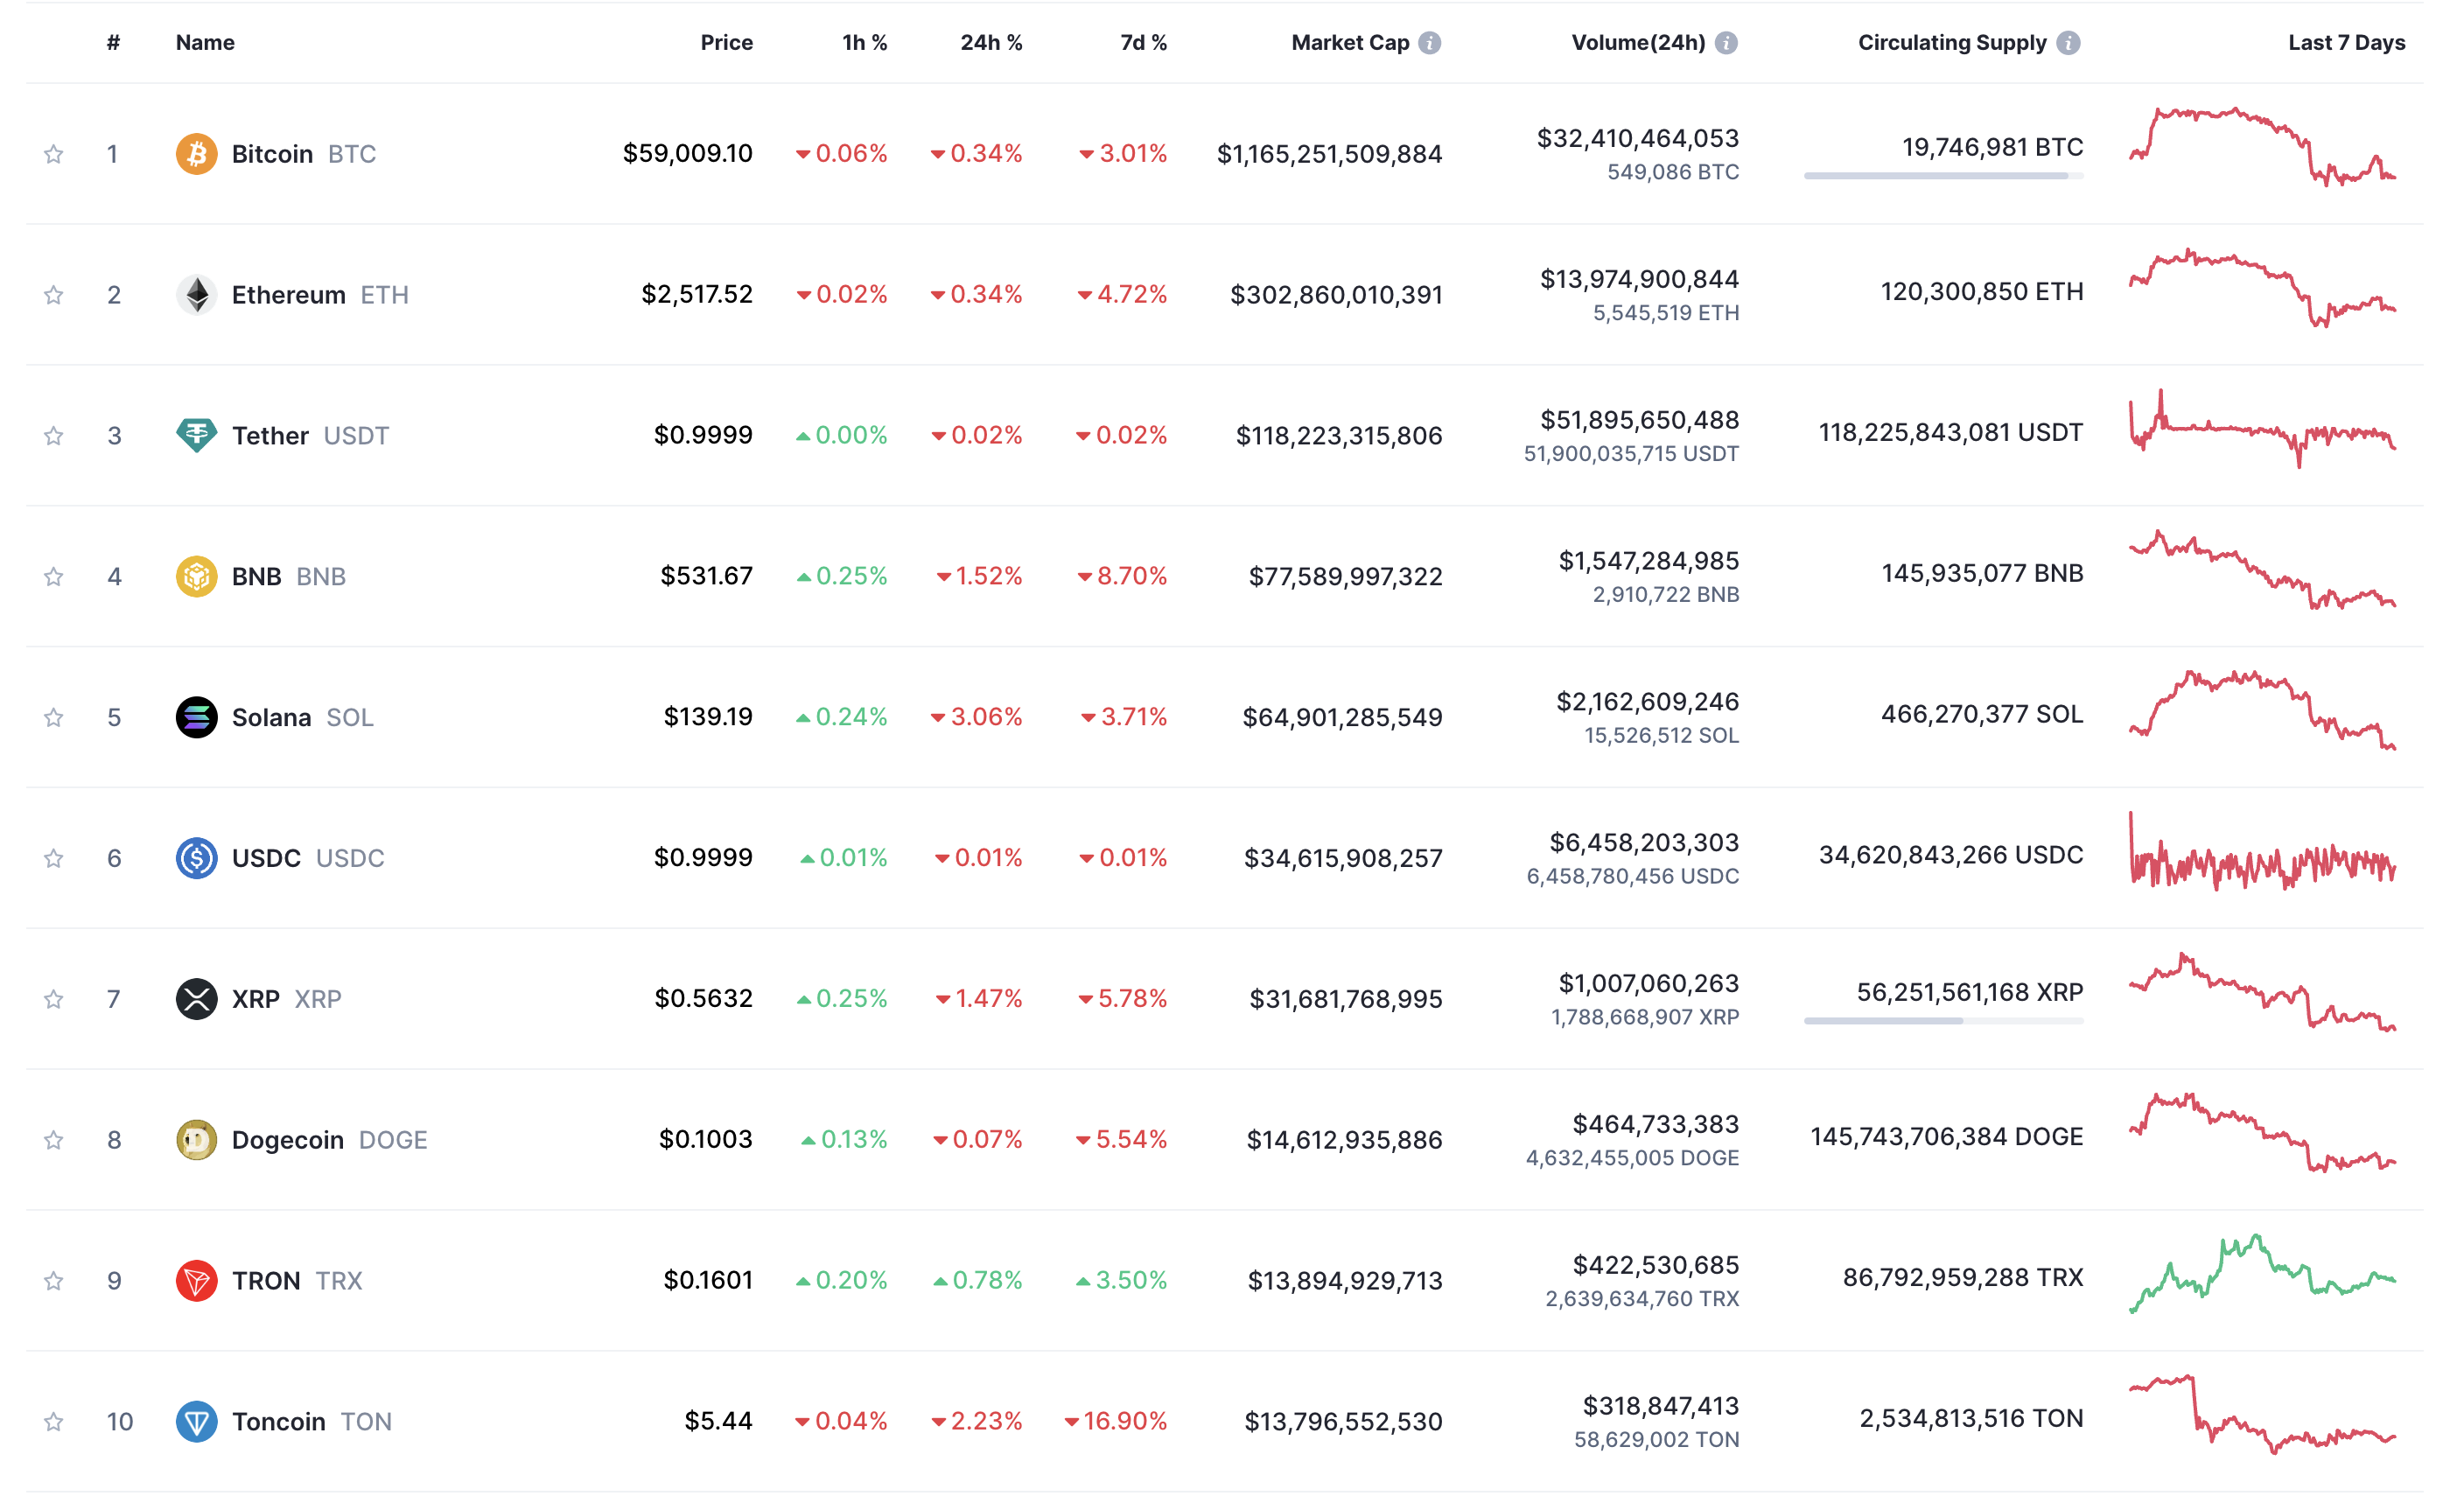Click the Dogecoin logo icon
The height and width of the screenshot is (1496, 2464).
point(196,1140)
